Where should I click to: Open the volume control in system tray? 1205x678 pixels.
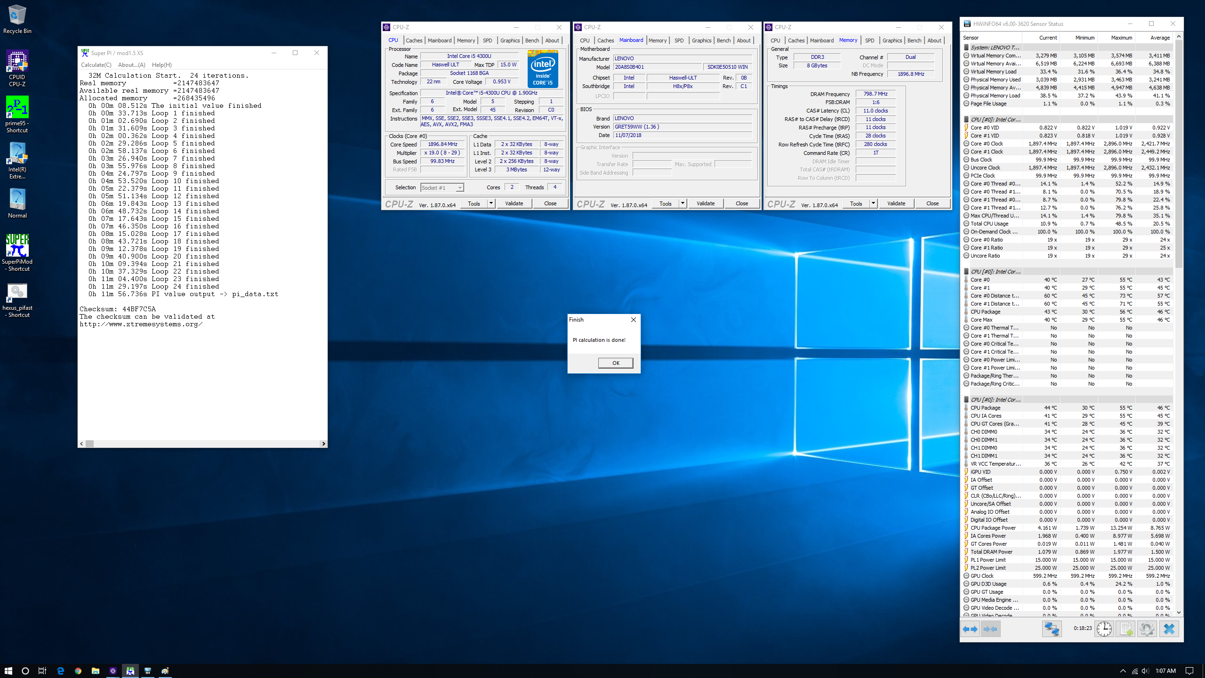click(1145, 670)
